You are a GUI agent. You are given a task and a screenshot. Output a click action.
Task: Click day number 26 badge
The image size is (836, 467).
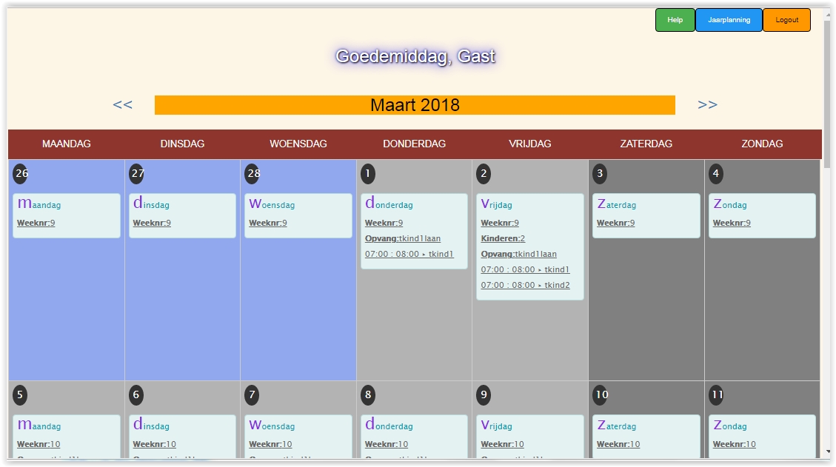pyautogui.click(x=21, y=174)
